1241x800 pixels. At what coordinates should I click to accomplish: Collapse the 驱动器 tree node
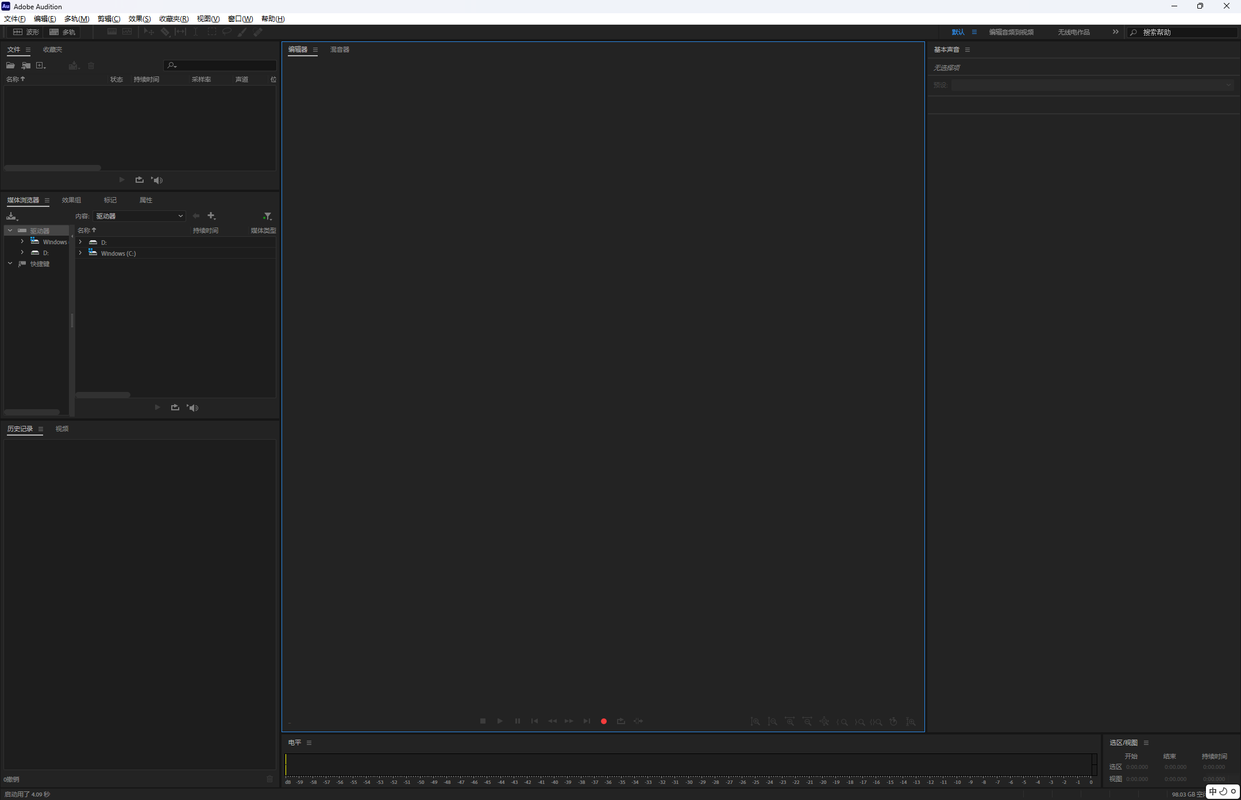pyautogui.click(x=10, y=230)
